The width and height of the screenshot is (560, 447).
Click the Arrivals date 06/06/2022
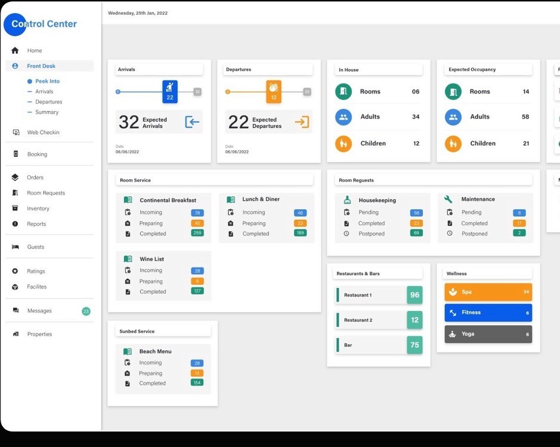127,152
